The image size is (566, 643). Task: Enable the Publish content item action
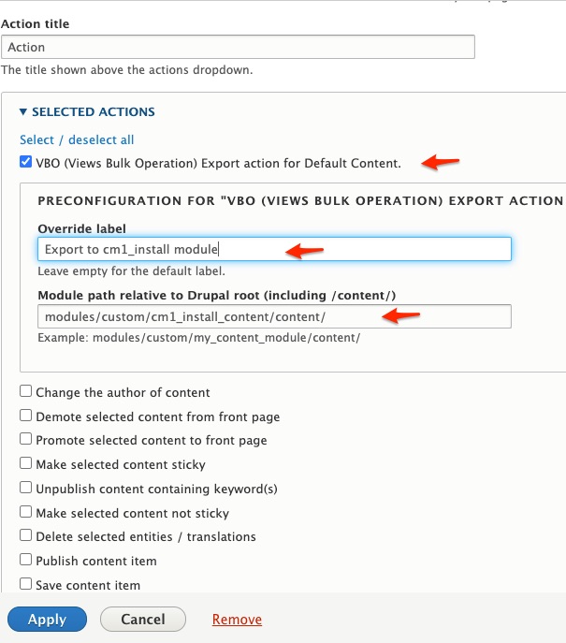point(26,560)
